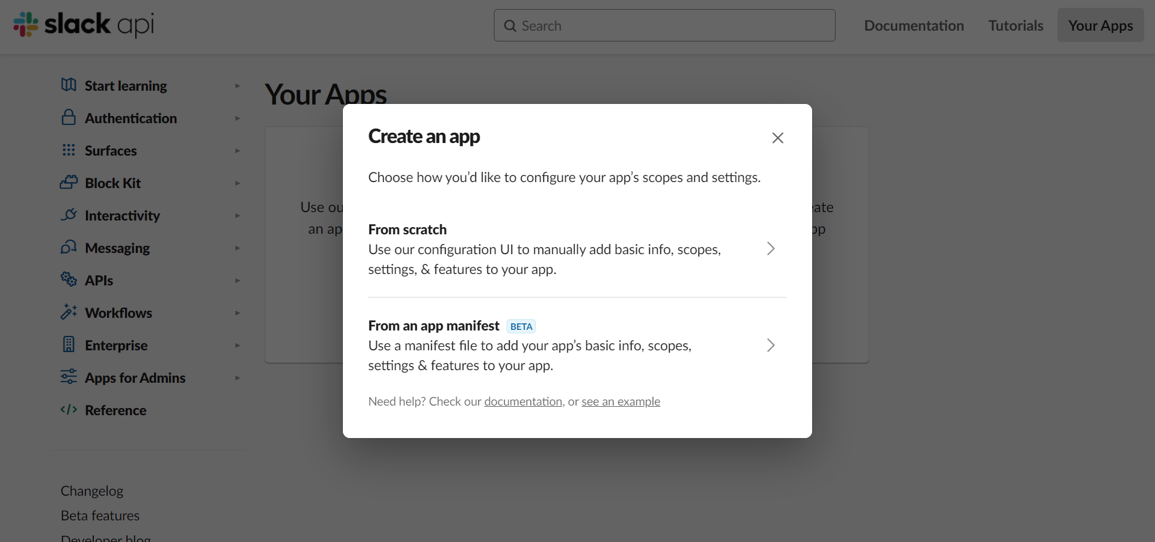
Task: Open Start learning in the sidebar
Action: [x=126, y=86]
